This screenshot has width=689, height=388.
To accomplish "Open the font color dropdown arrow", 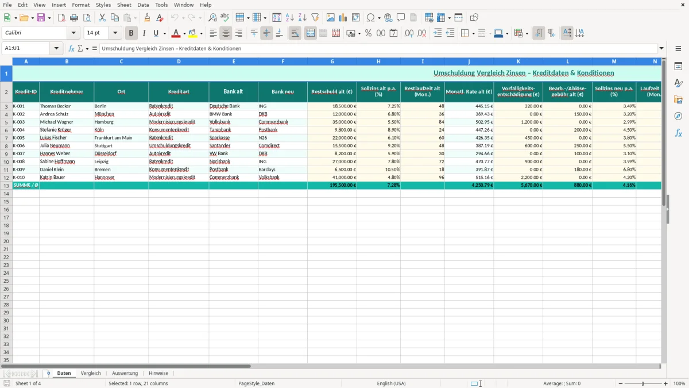I will point(184,33).
